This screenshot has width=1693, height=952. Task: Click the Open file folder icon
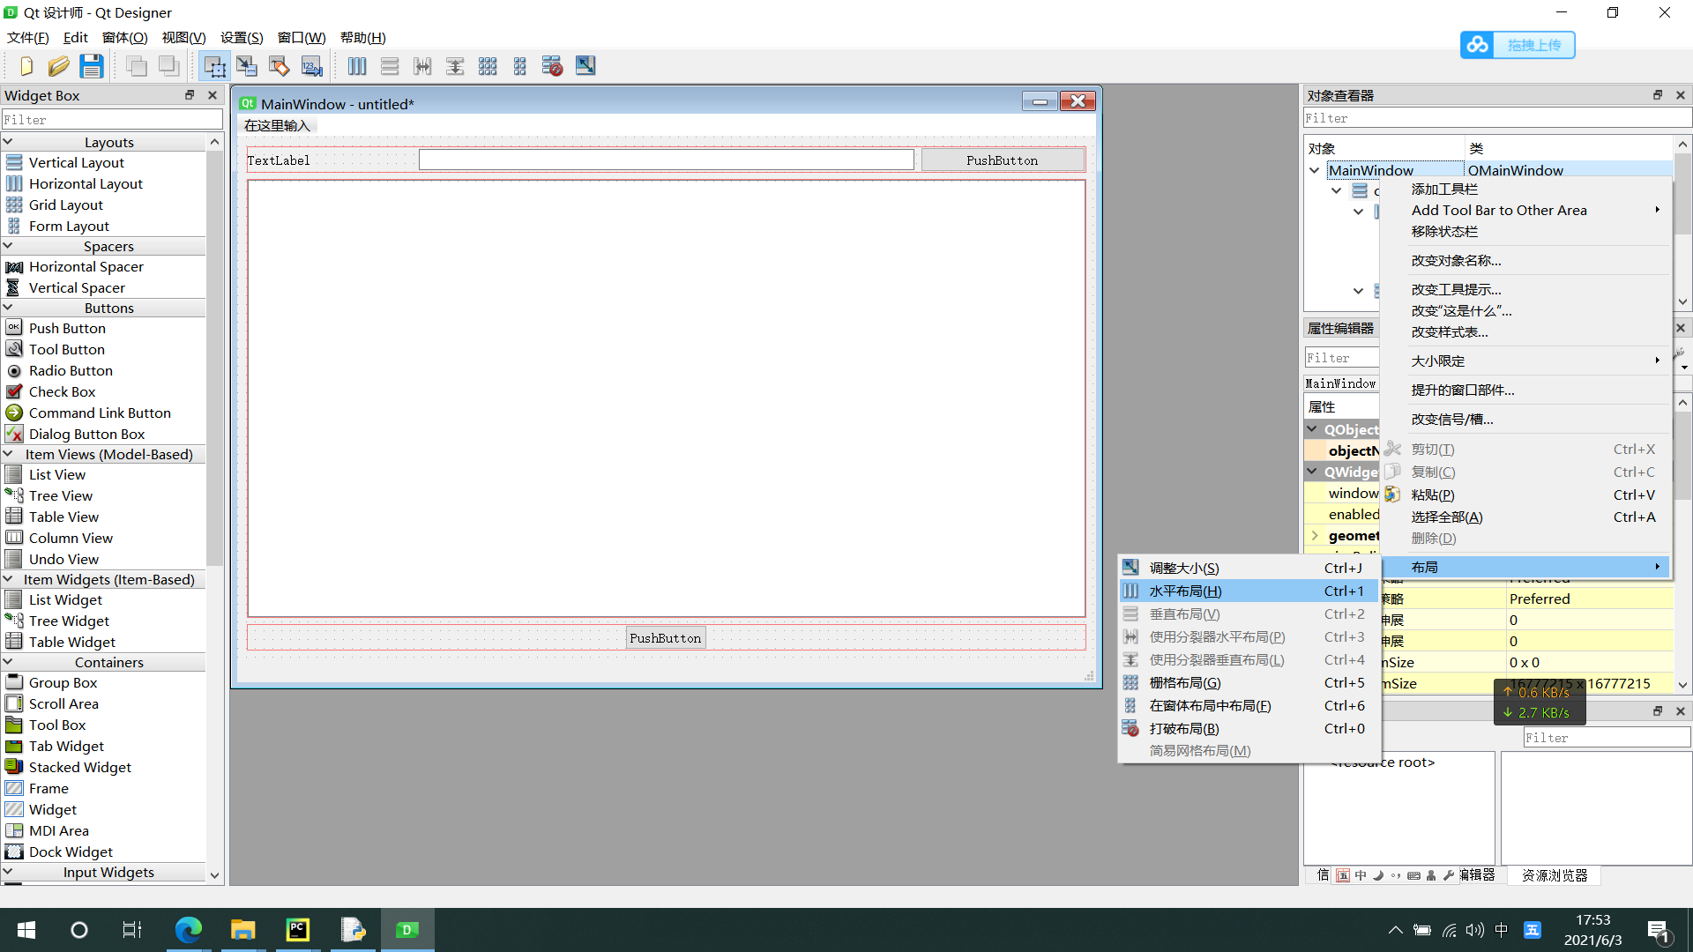coord(59,66)
